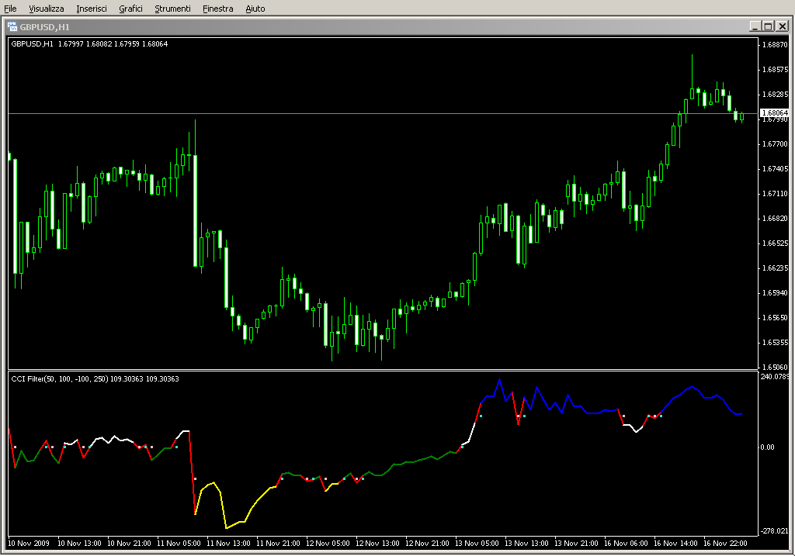Open the Finestra menu
Image resolution: width=795 pixels, height=556 pixels.
point(217,9)
